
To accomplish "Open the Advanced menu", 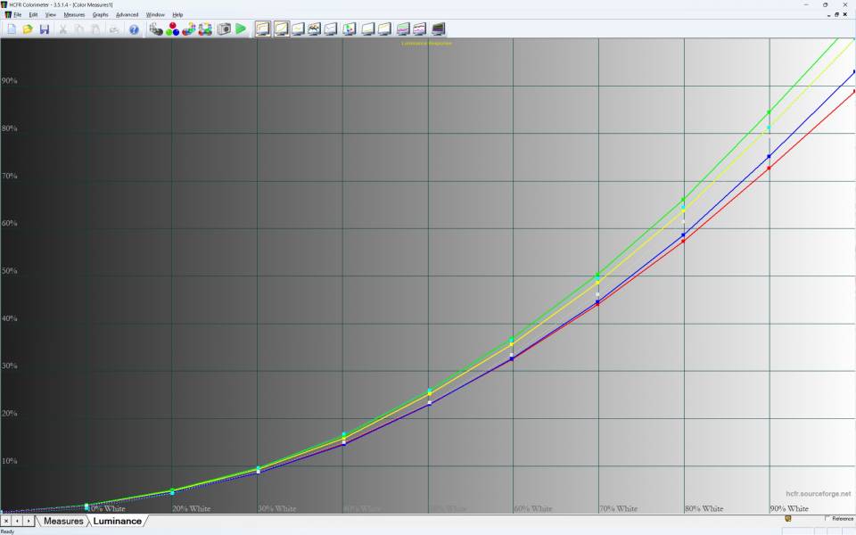I will tap(127, 15).
